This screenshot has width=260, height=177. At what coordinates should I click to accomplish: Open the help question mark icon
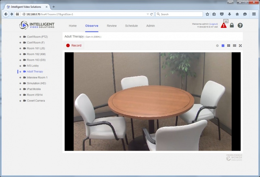pos(240,25)
